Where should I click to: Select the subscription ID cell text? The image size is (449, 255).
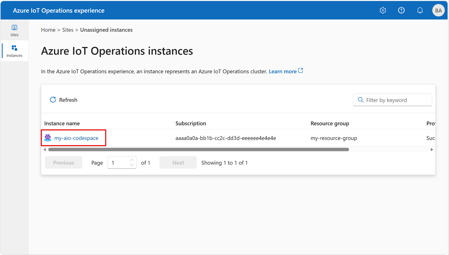tap(226, 138)
